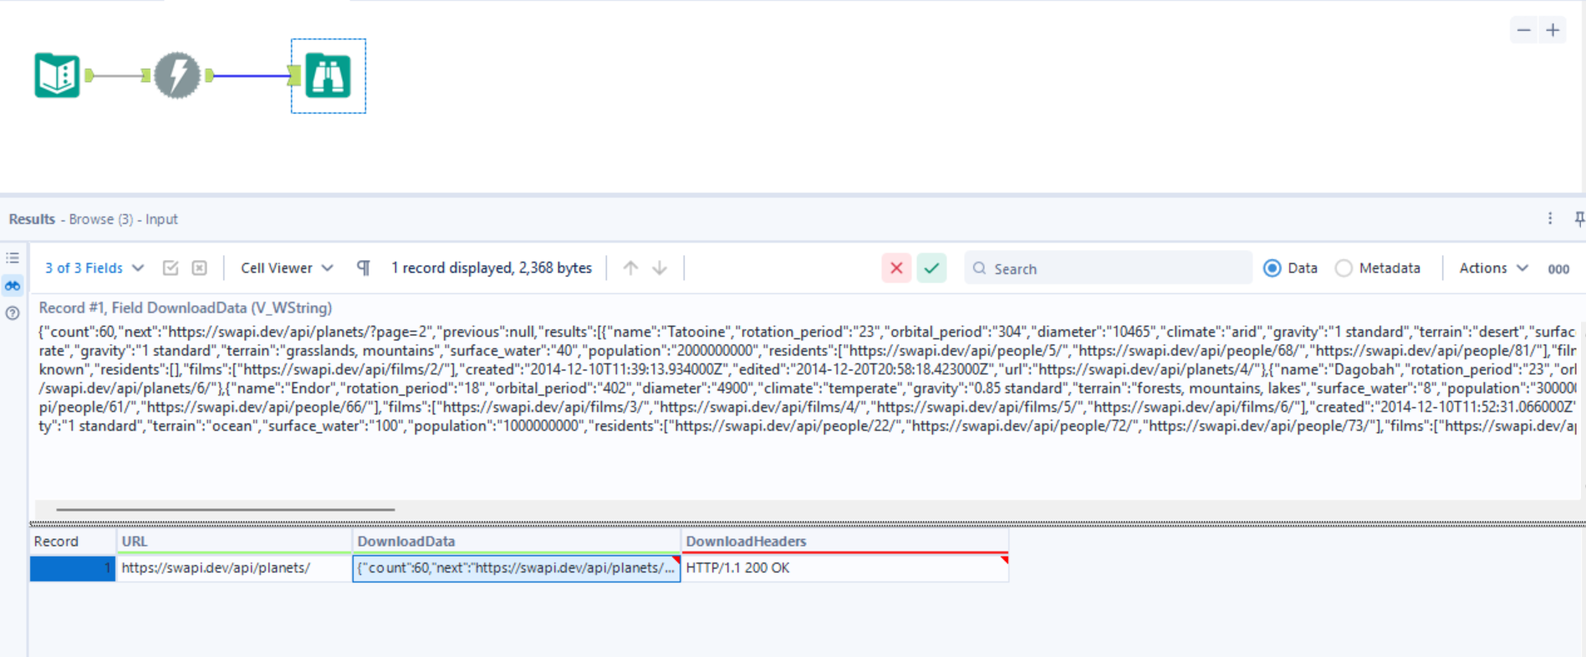
Task: Select record number 1 row cell
Action: tap(73, 568)
